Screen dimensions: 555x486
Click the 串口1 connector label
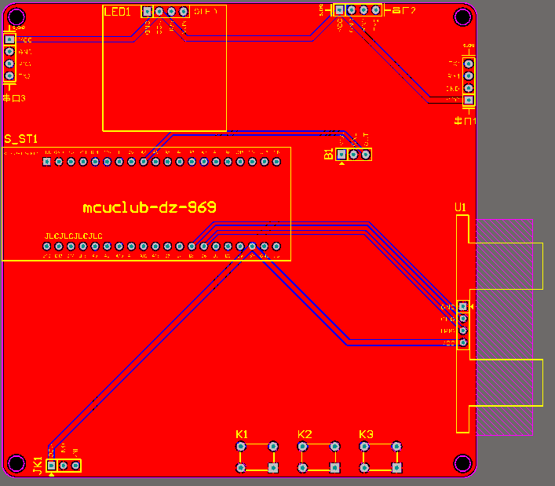[x=465, y=121]
